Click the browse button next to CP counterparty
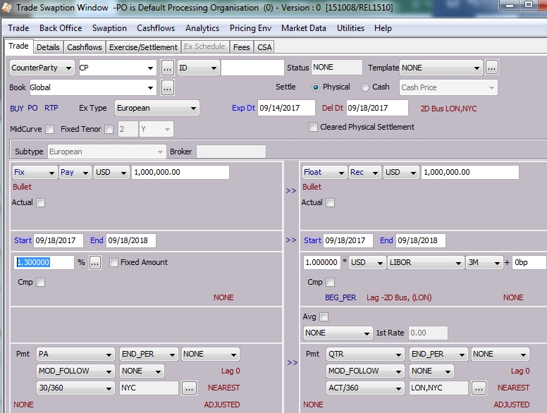Viewport: 547px width, 413px height. coord(168,68)
